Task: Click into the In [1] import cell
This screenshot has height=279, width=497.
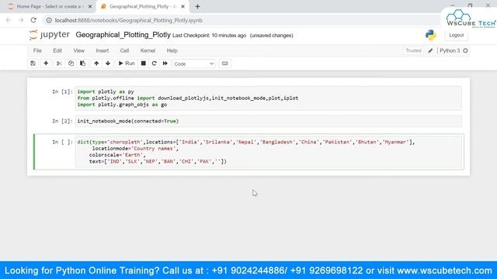Action: coord(268,98)
